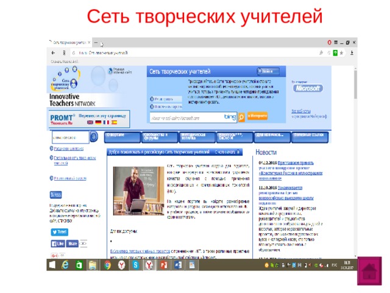The height and width of the screenshot is (293, 390).
Task: Click the blue RSS button in the sidebar
Action: (x=55, y=195)
